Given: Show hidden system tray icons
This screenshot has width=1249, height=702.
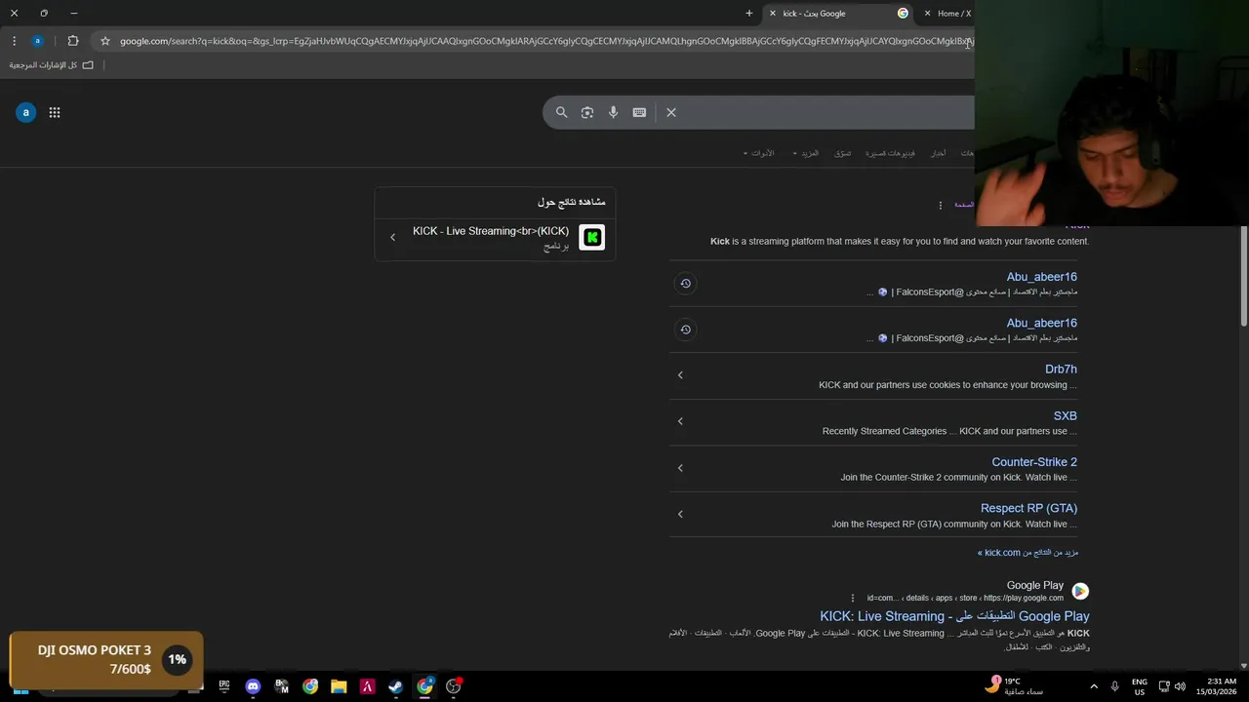Looking at the screenshot, I should [1094, 686].
